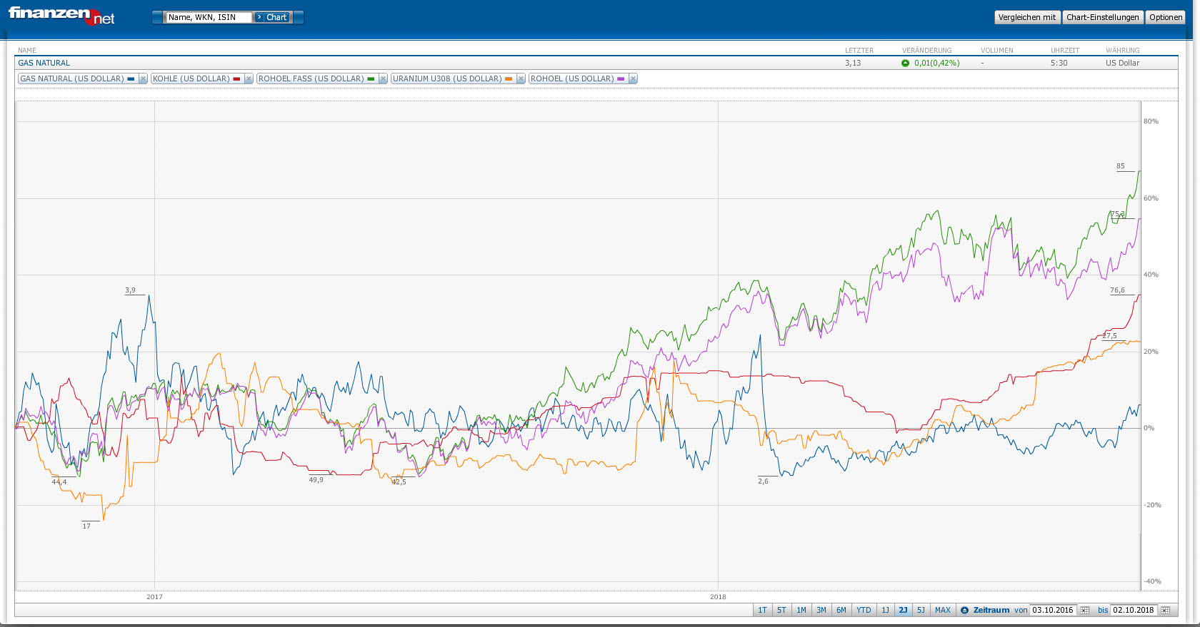
Task: Open calendar picker for the 'bis' date
Action: [1166, 611]
